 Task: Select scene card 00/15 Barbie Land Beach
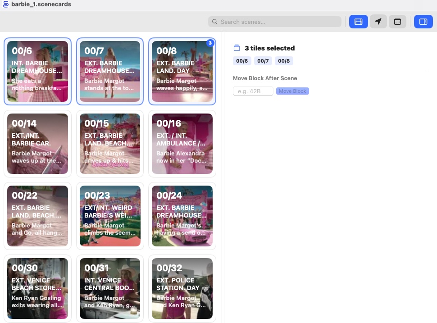pos(110,144)
